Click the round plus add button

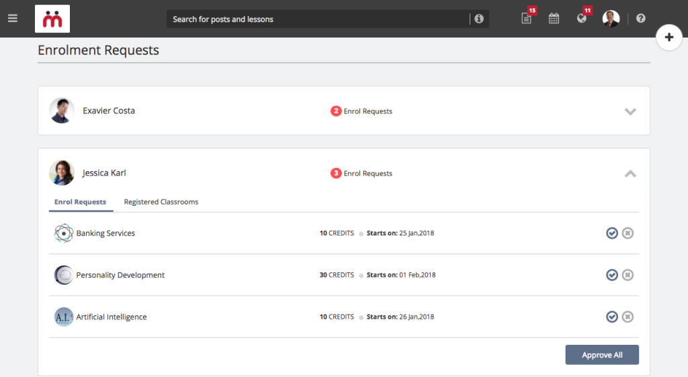[x=669, y=37]
